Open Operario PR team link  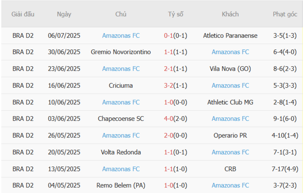230,136
